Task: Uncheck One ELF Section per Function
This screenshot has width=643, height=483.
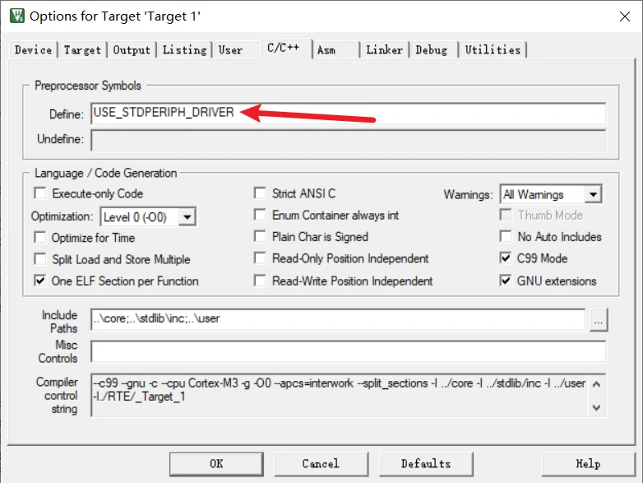Action: click(x=39, y=281)
